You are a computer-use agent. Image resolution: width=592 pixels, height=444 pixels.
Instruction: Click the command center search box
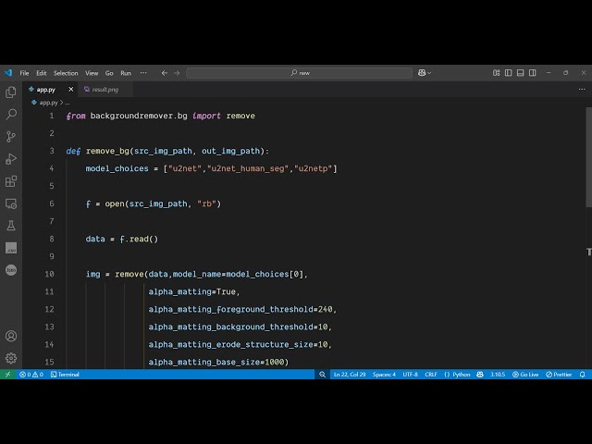coord(299,73)
